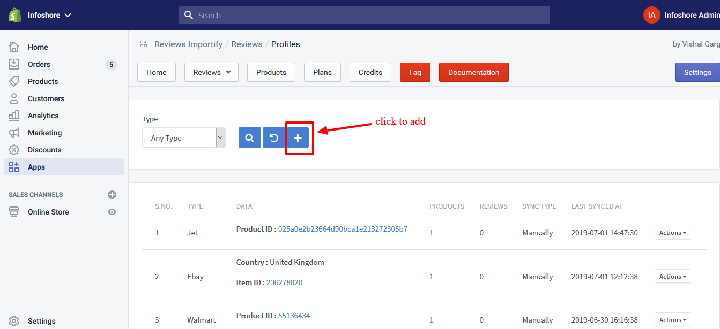The image size is (720, 329).
Task: Click the plus button to add profile
Action: [x=298, y=138]
